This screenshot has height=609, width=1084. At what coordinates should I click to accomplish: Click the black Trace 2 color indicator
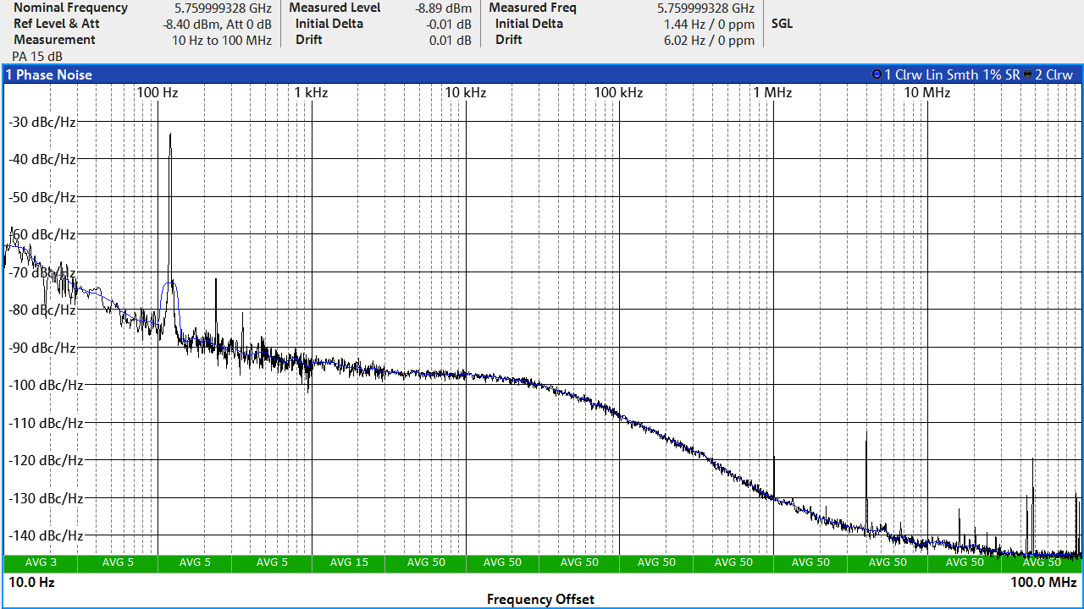(1027, 74)
